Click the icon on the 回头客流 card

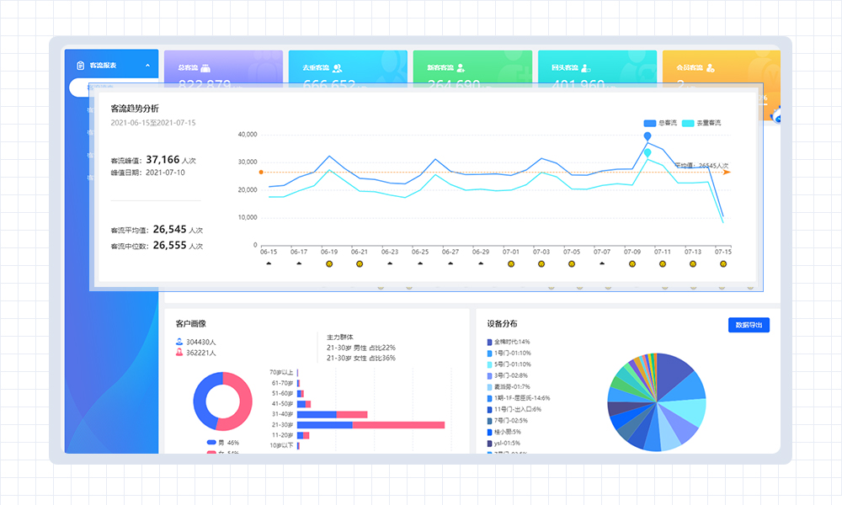tap(586, 67)
